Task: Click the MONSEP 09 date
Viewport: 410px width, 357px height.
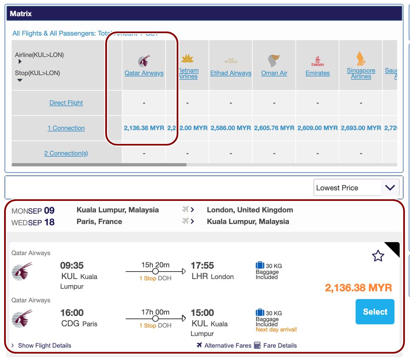Action: (33, 210)
